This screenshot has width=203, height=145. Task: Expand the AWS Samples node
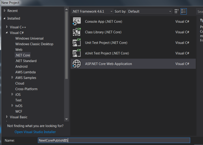click(x=12, y=77)
